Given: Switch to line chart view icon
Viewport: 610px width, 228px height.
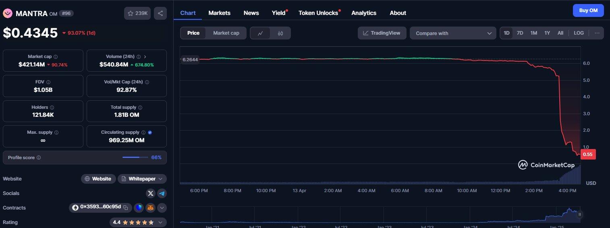Looking at the screenshot, I should pos(261,33).
